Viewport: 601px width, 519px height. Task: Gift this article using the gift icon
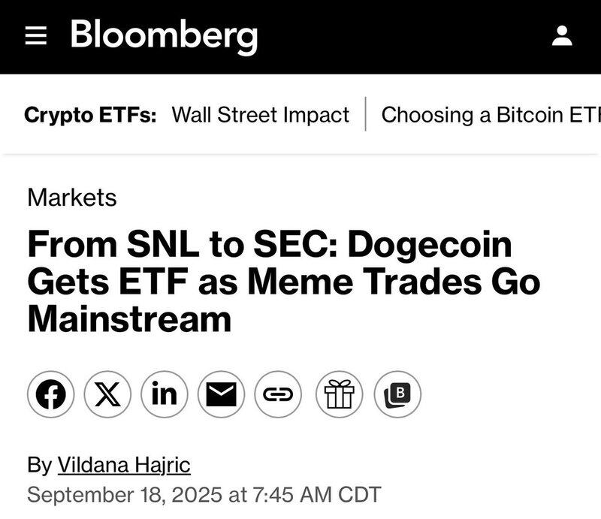click(340, 394)
